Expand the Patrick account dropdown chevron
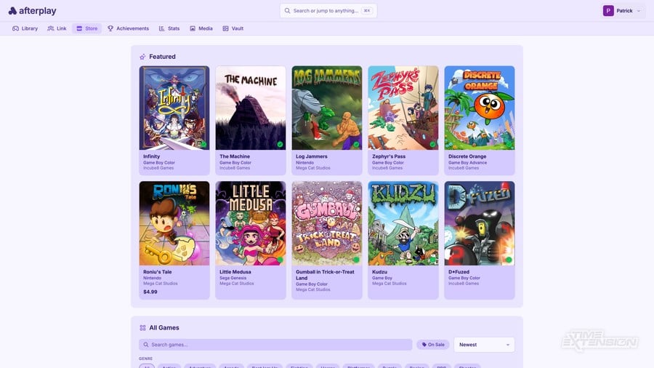Image resolution: width=654 pixels, height=368 pixels. [x=639, y=11]
